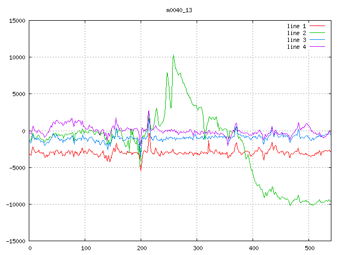This screenshot has height=255, width=341.
Task: Click the 100 tick label on the x-axis
Action: coord(85,248)
